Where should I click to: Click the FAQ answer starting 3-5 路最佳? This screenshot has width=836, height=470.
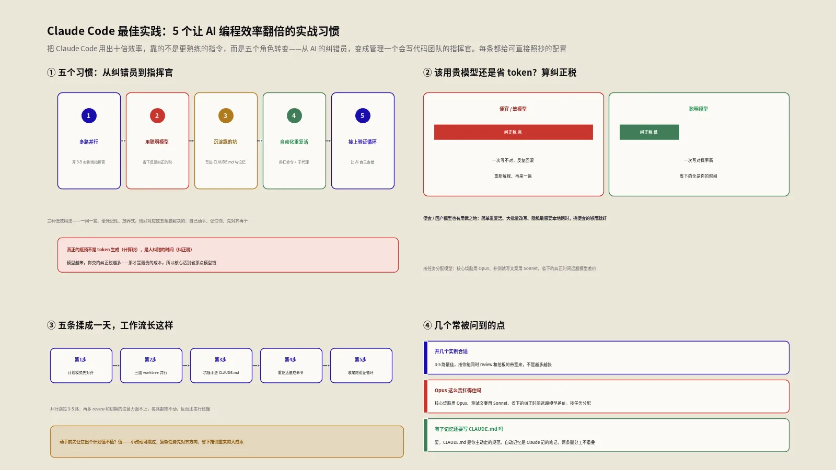tap(493, 365)
